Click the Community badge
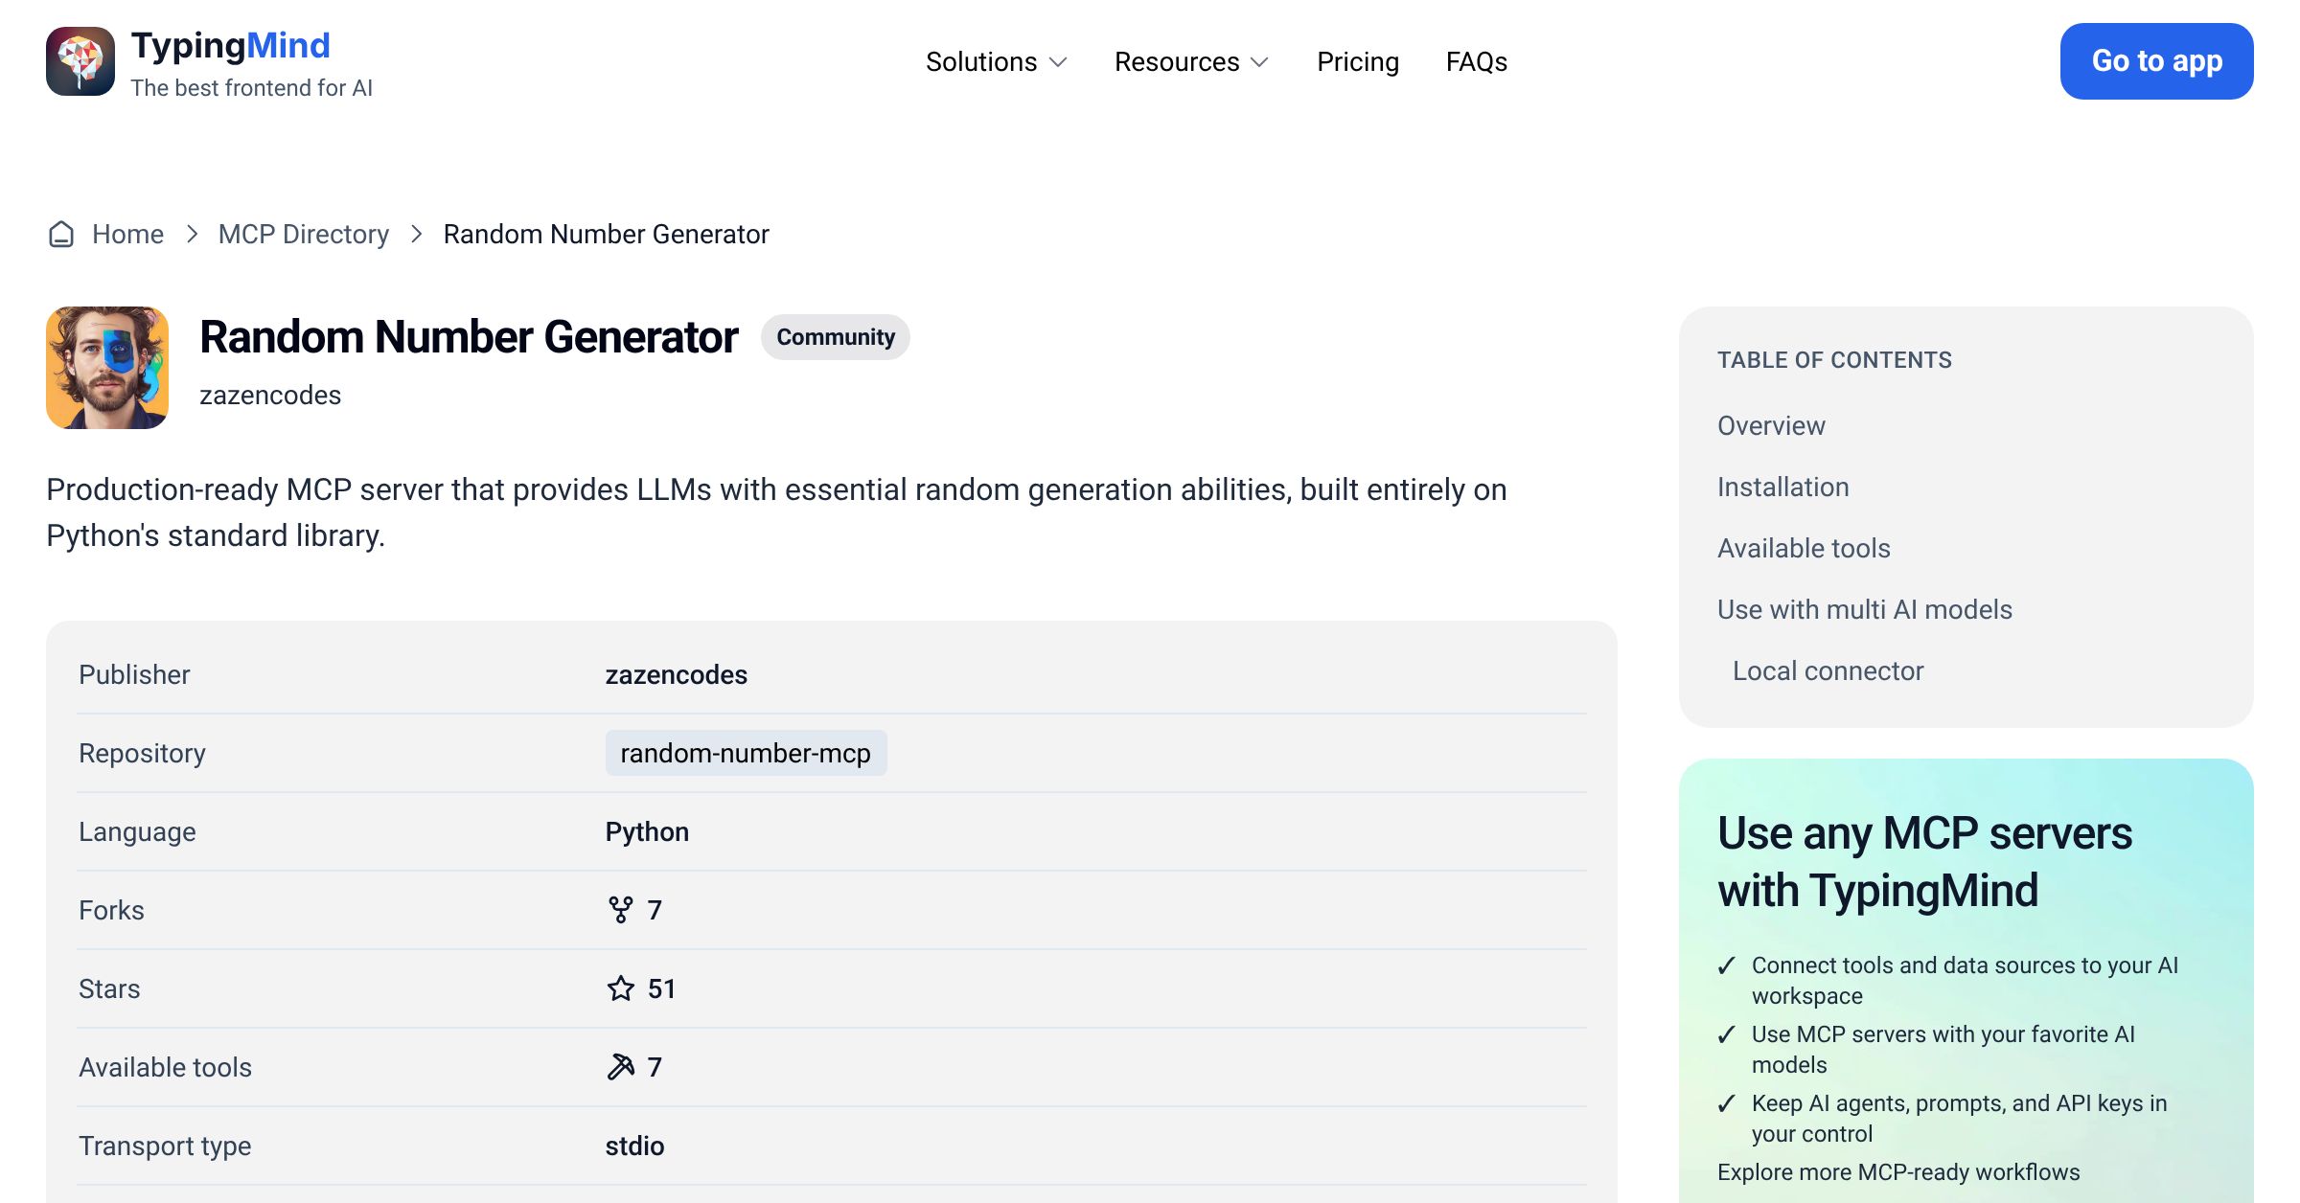Screen dimensions: 2300x1203 click(x=836, y=337)
